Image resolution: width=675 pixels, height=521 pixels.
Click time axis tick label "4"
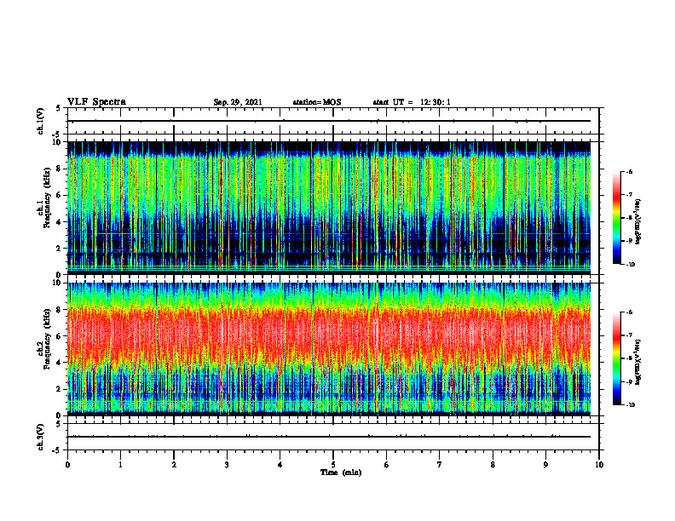(280, 465)
